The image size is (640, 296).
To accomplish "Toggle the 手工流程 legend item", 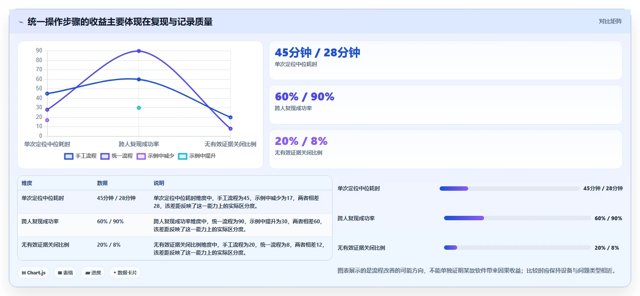I will tap(81, 156).
